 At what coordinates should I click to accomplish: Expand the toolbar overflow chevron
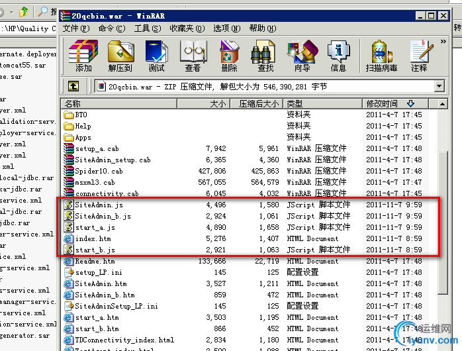[x=443, y=42]
